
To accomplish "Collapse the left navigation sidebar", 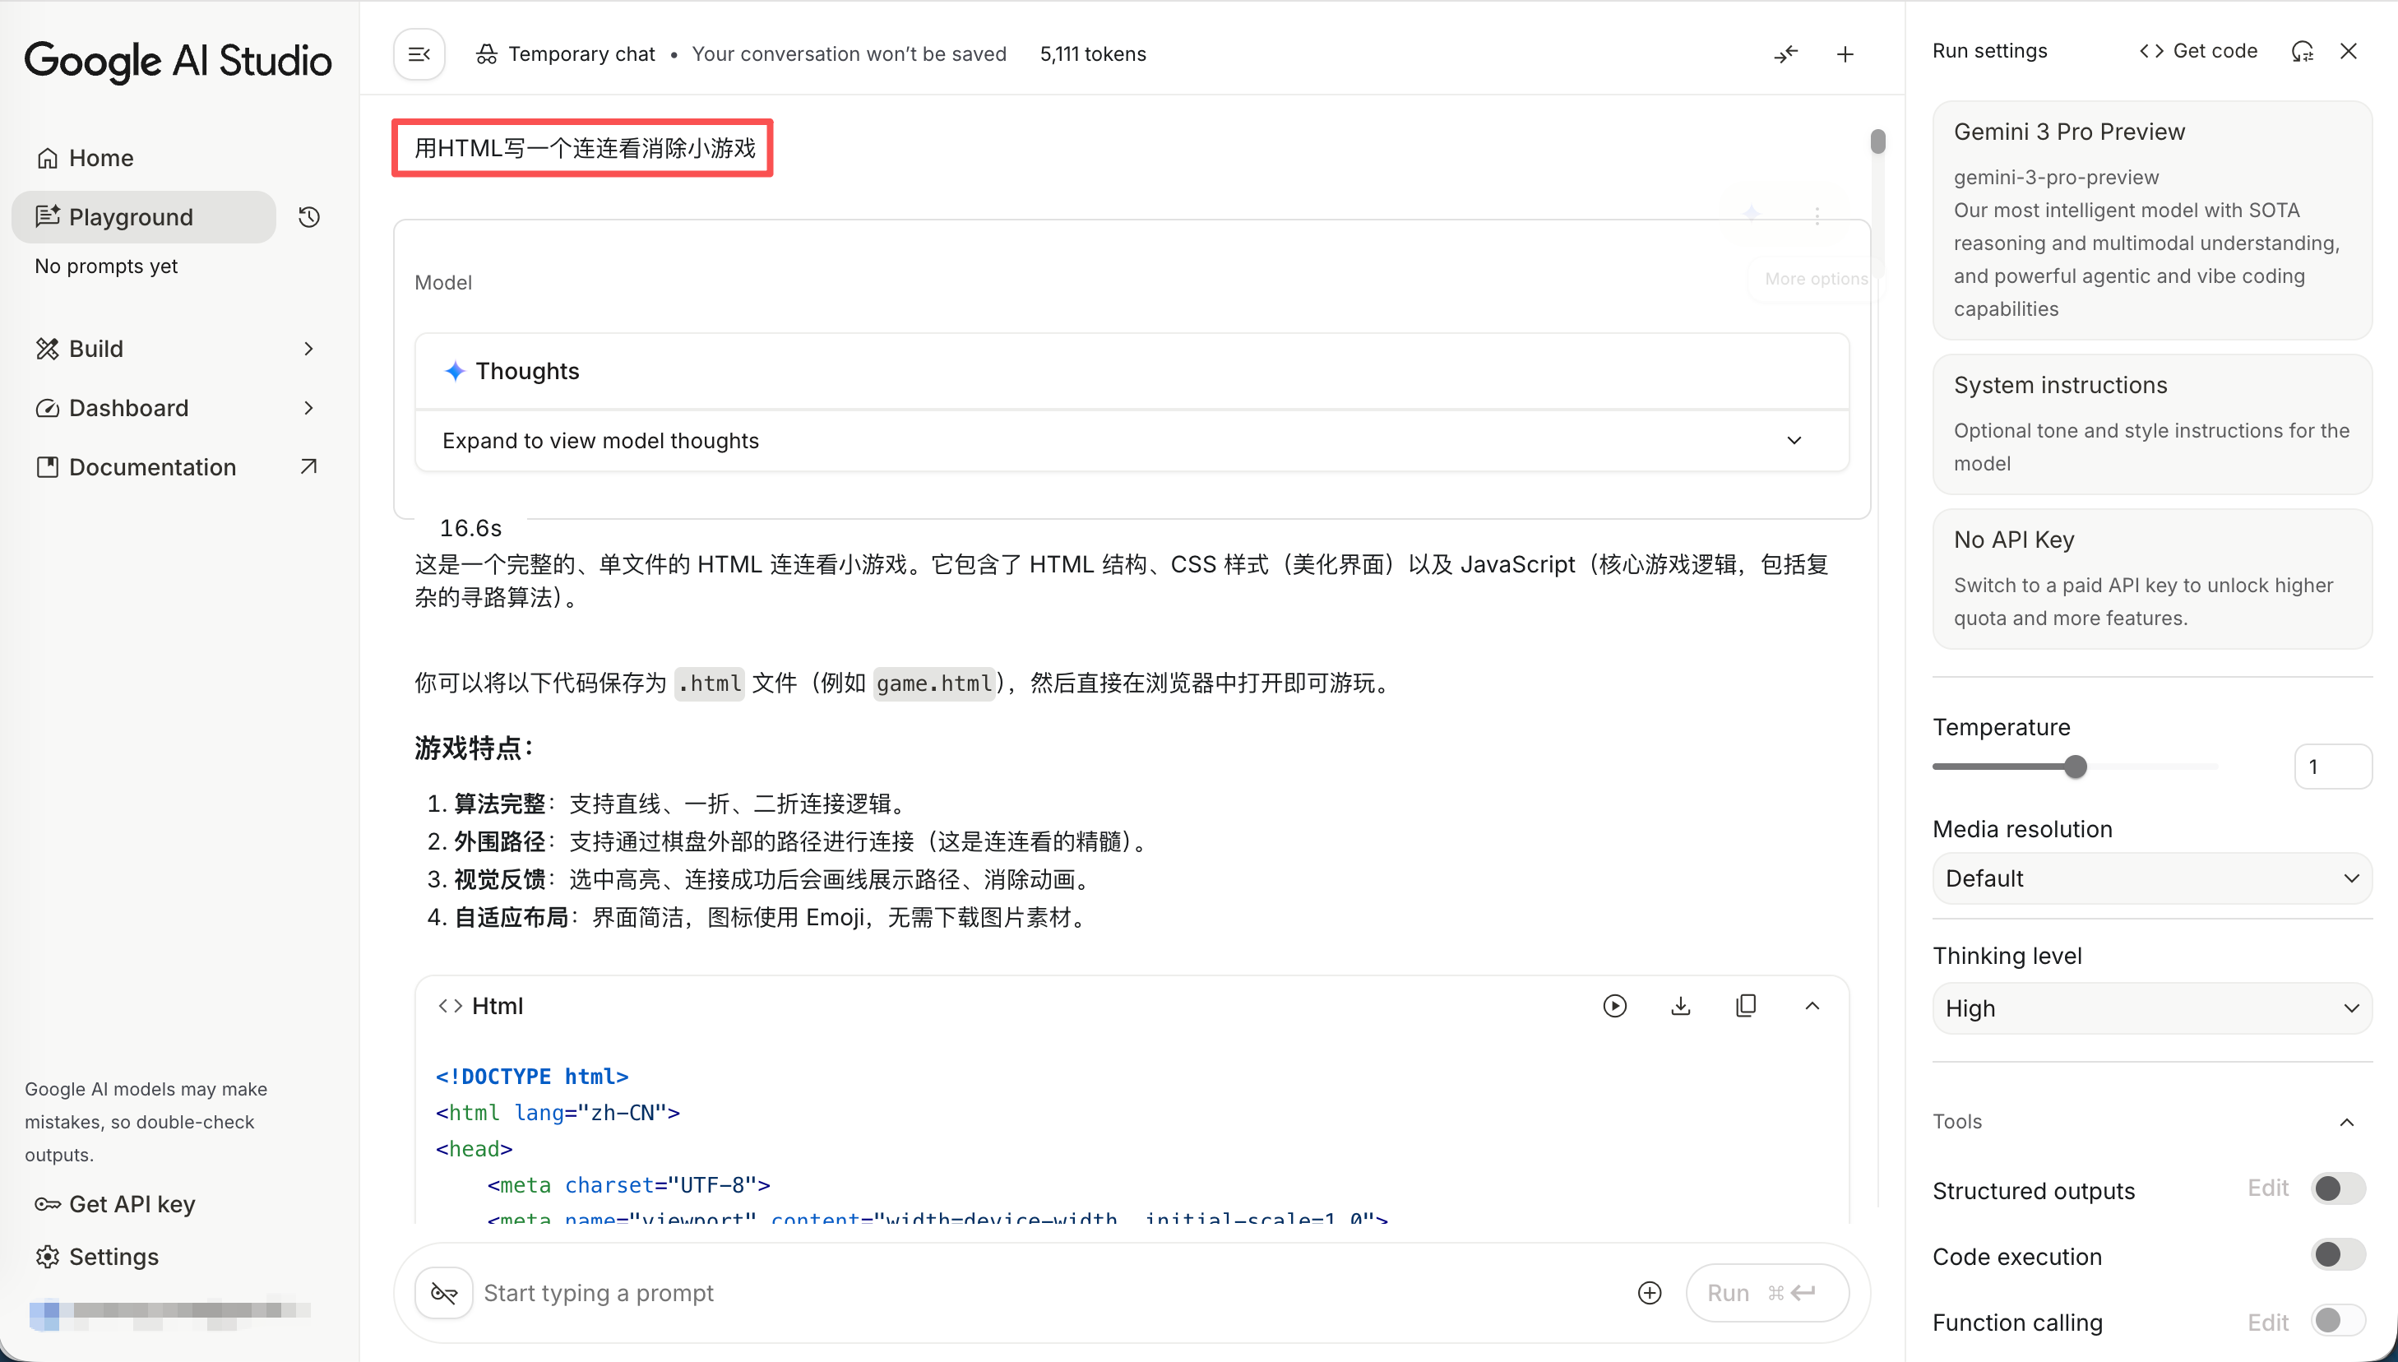I will point(419,54).
